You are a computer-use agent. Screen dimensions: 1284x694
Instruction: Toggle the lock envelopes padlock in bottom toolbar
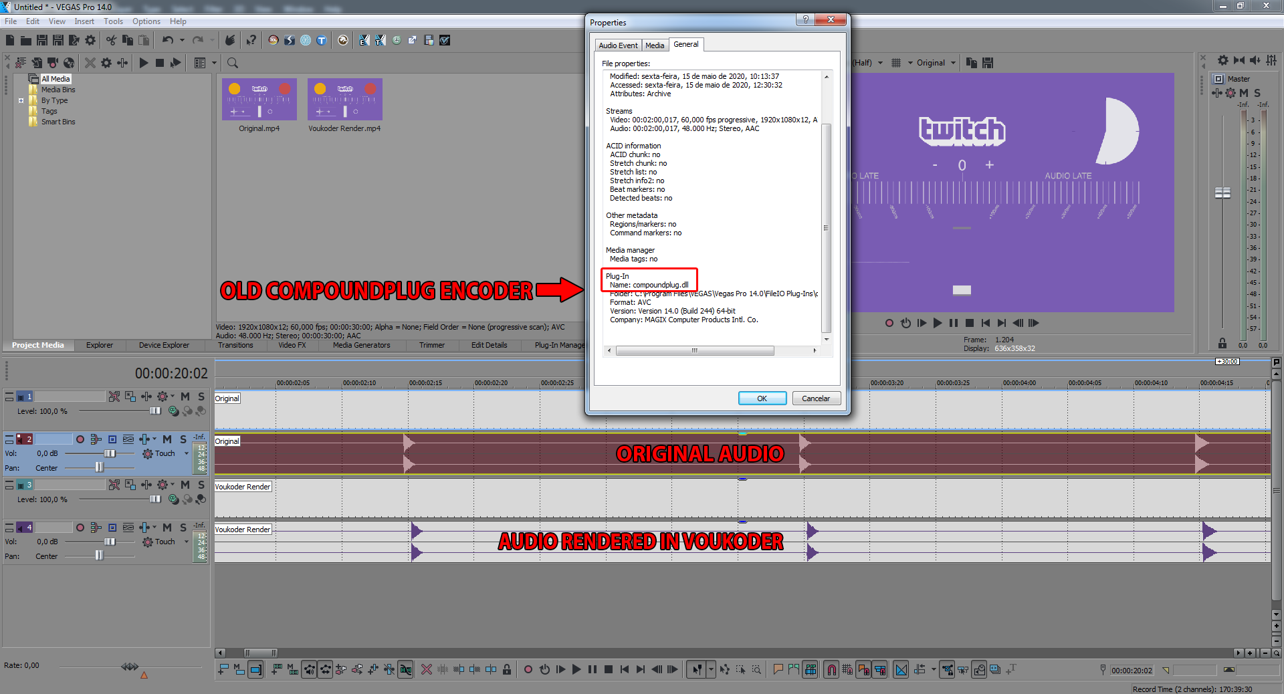pos(507,669)
